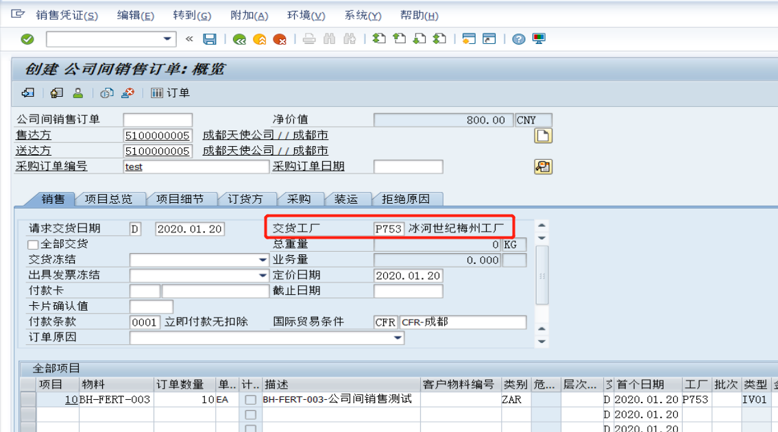This screenshot has height=432, width=778.
Task: Open the customize local layout monitor icon
Action: (539, 38)
